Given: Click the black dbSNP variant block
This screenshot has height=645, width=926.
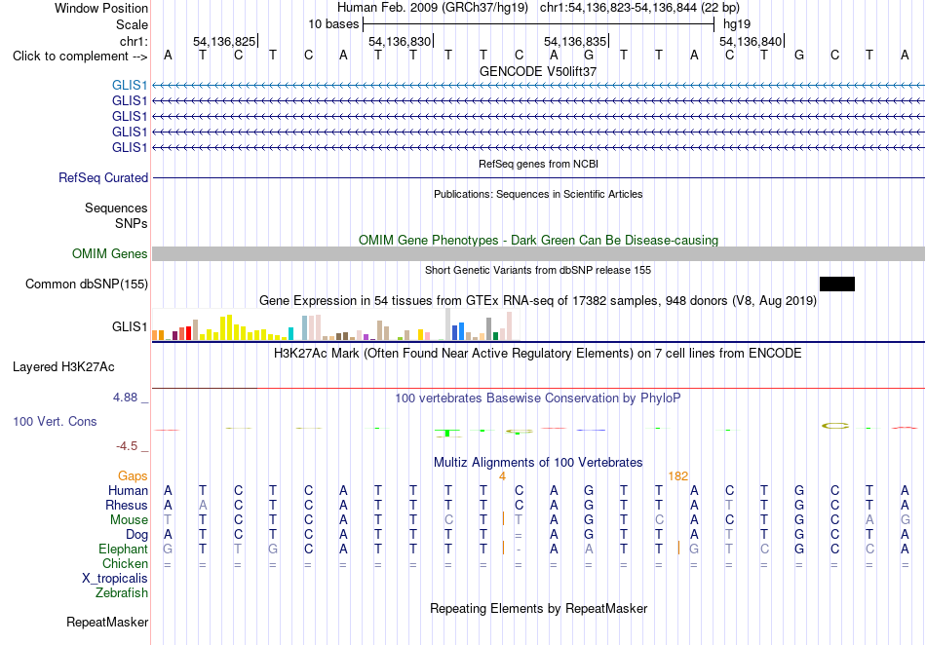Looking at the screenshot, I should coord(837,284).
